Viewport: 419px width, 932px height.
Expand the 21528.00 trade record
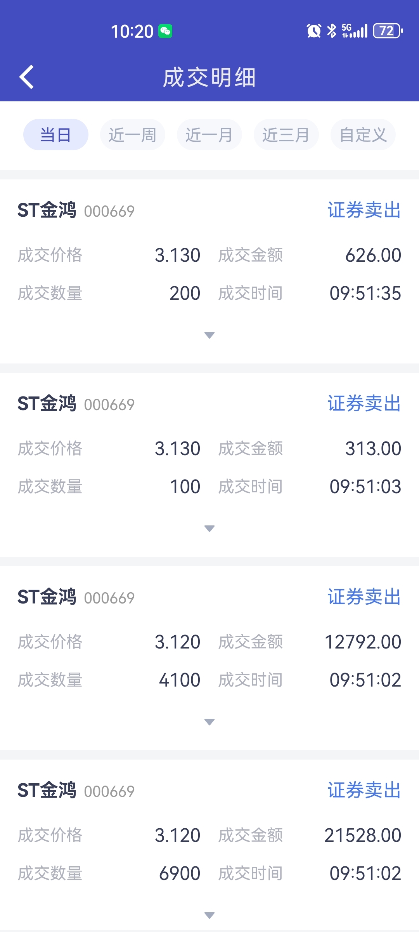209,915
